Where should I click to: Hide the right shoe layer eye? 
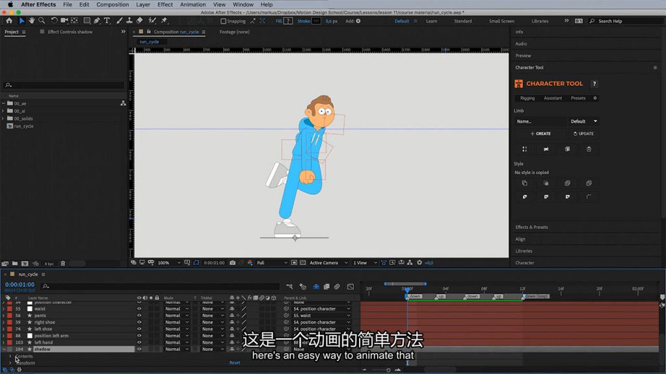[x=139, y=322]
